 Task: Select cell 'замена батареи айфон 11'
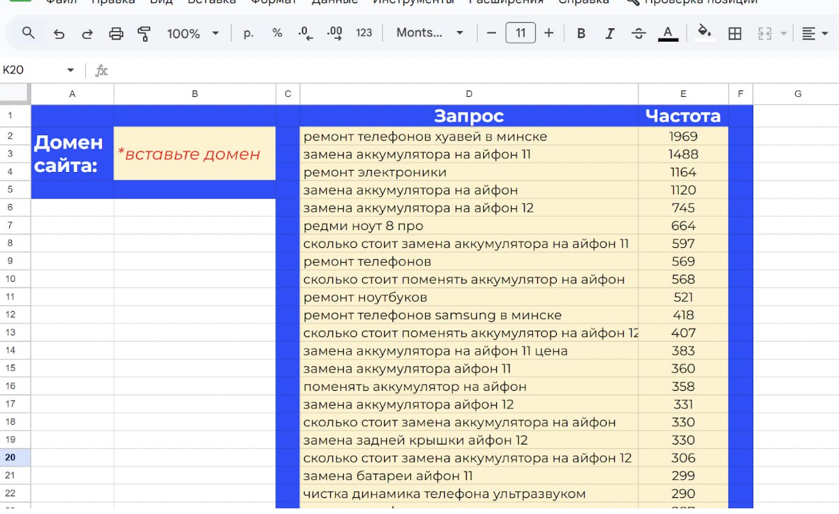pyautogui.click(x=468, y=476)
